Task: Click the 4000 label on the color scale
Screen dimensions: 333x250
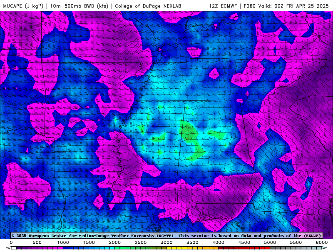Action: point(218,242)
